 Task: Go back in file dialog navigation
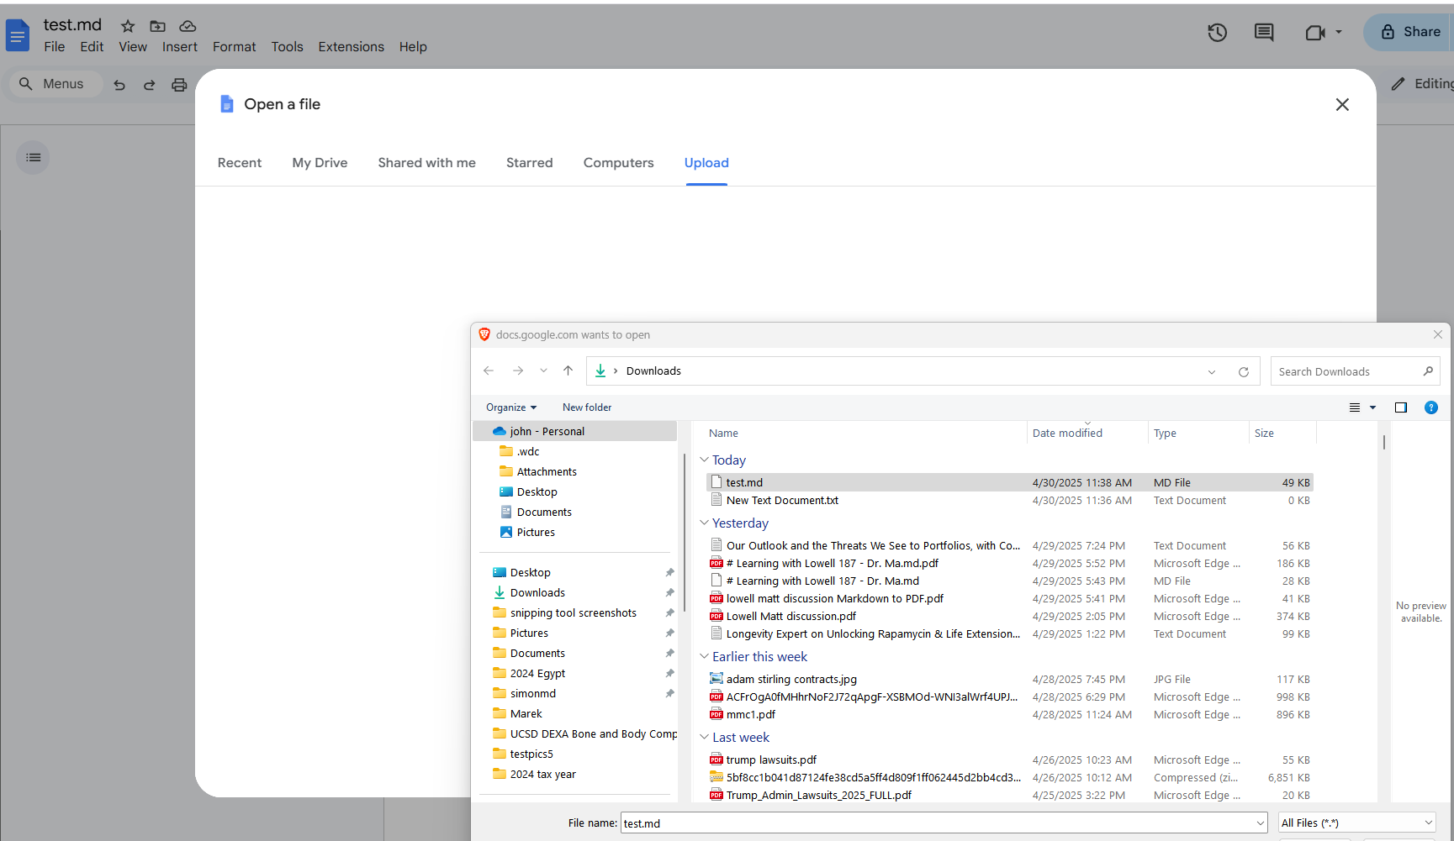(489, 371)
